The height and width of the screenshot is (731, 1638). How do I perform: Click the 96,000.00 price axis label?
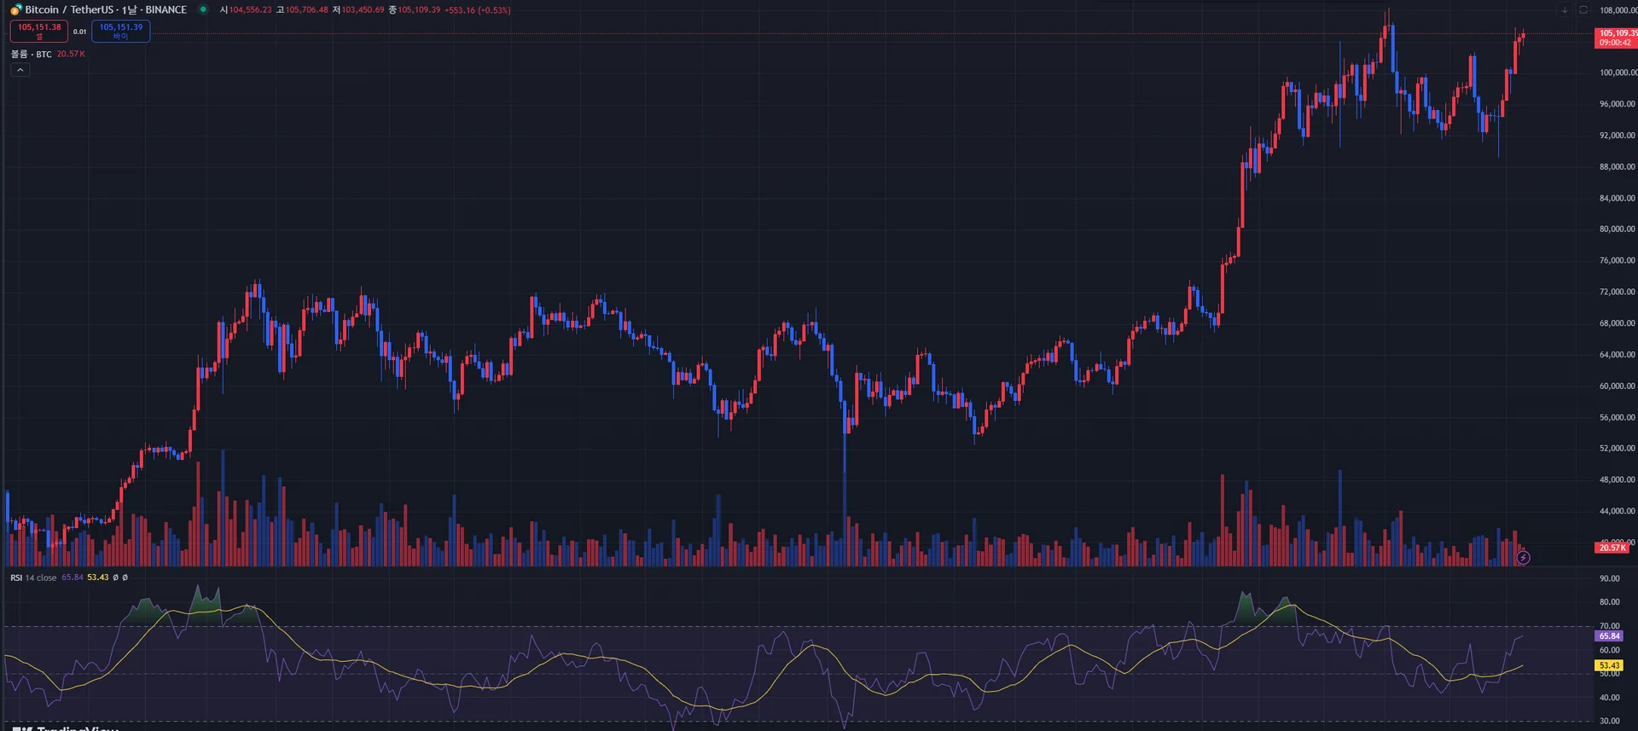pos(1618,104)
